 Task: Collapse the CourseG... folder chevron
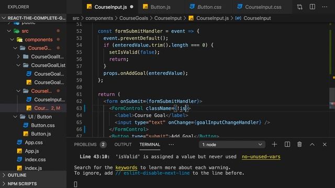coord(15,48)
